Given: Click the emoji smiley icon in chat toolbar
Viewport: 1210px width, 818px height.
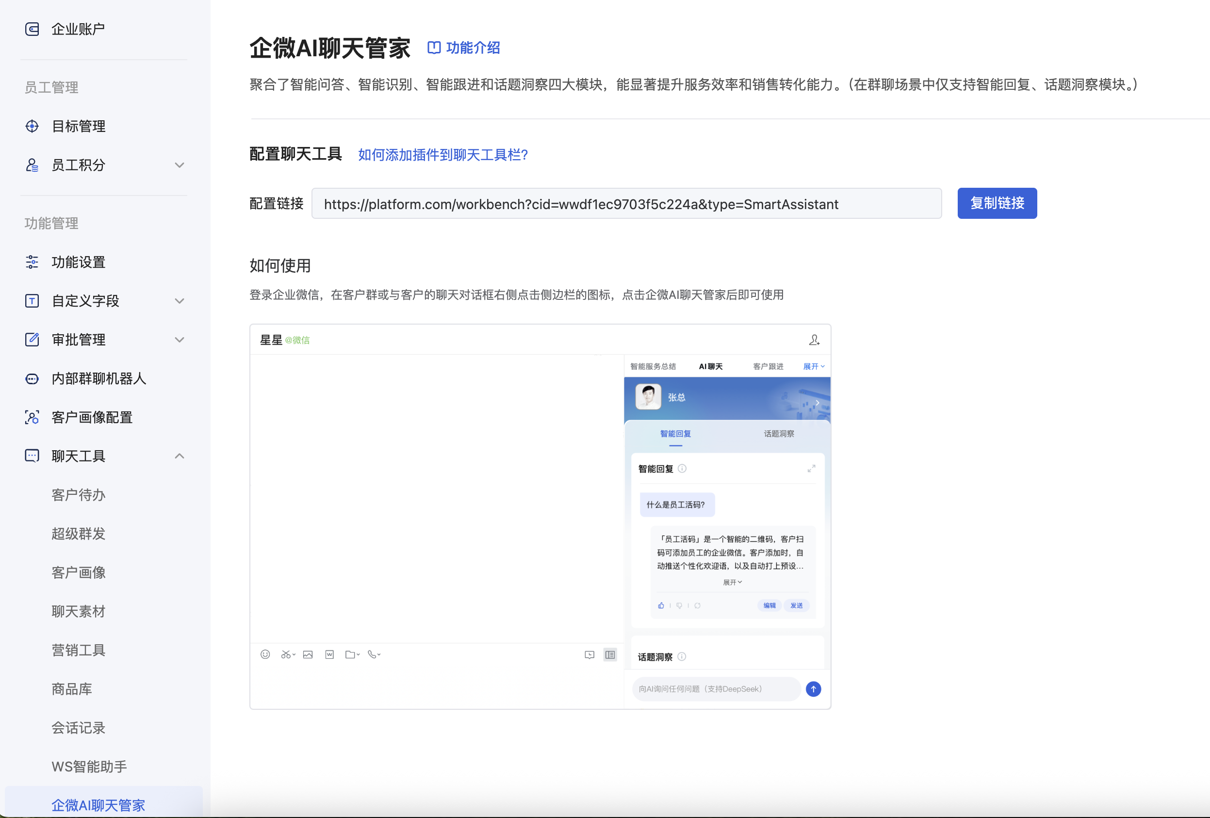Looking at the screenshot, I should [x=265, y=654].
